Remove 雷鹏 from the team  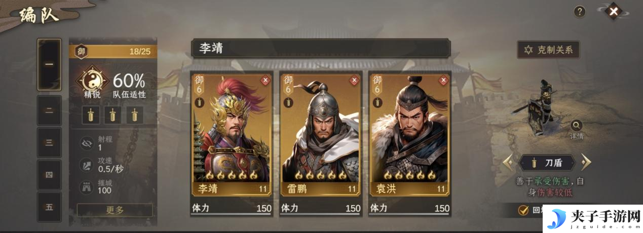pos(354,80)
